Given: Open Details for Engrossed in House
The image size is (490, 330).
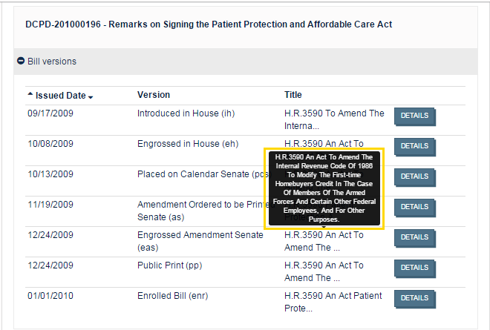Looking at the screenshot, I should 414,146.
